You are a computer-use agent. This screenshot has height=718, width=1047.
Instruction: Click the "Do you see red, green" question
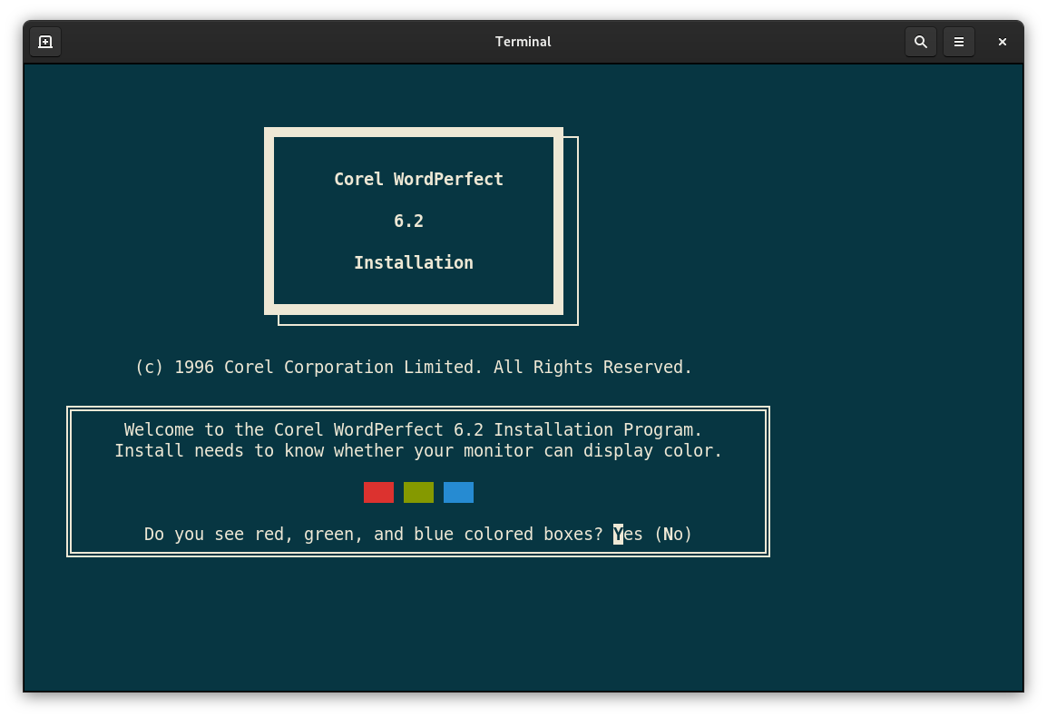(373, 535)
